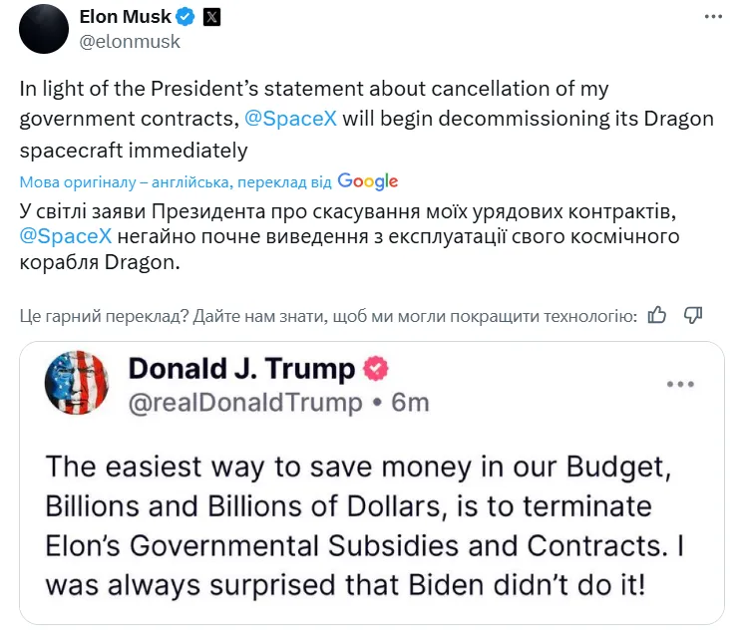
Task: Click Trump's flag-themed profile avatar
Action: pos(76,382)
